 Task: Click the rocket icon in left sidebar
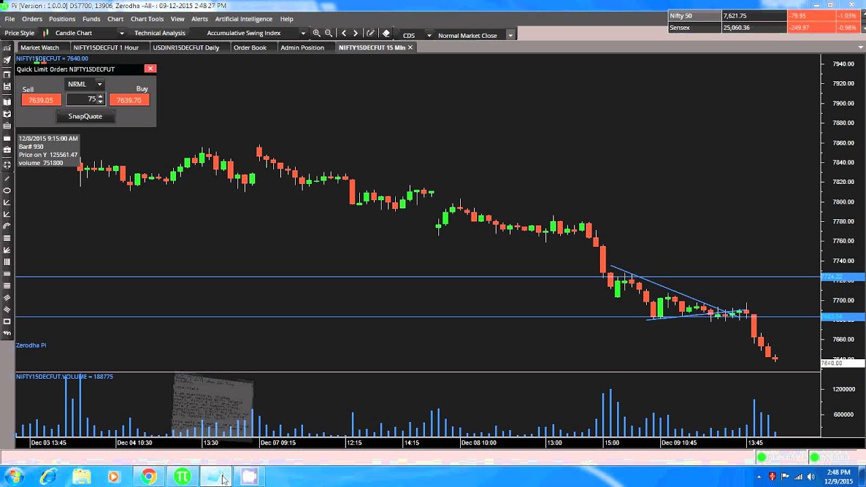click(7, 60)
